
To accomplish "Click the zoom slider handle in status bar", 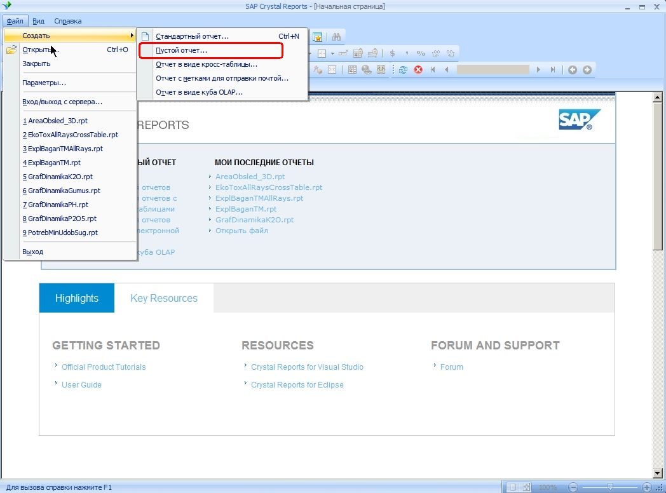I will pos(610,487).
